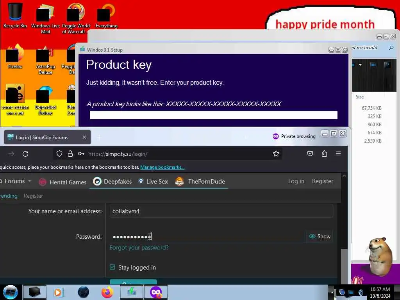Open the tracking protection shield icon
This screenshot has width=400, height=300.
pos(59,154)
